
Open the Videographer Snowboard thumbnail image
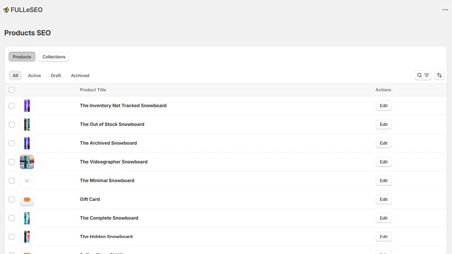click(27, 162)
